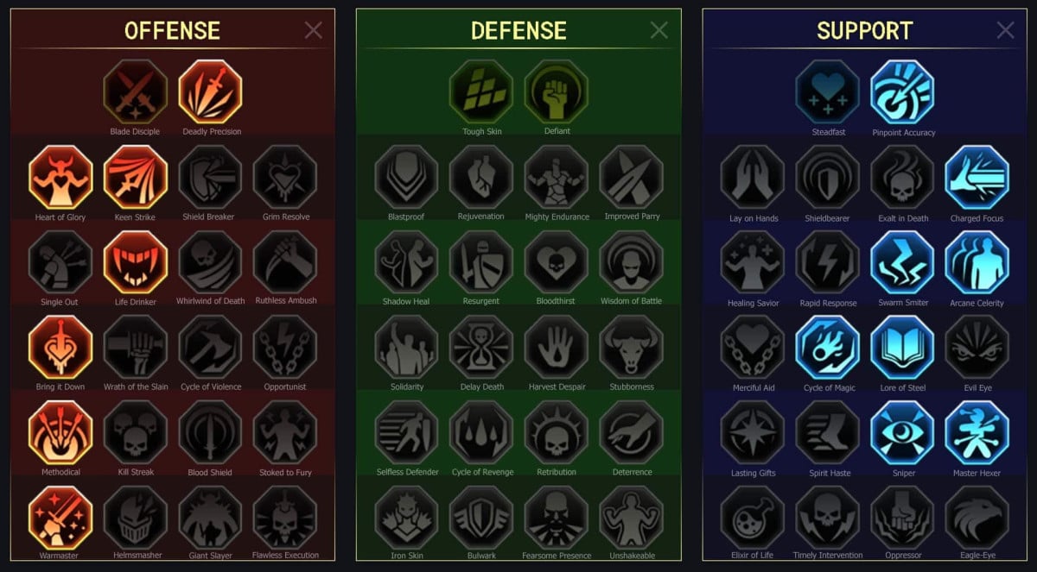The width and height of the screenshot is (1037, 572).
Task: Click the Cycle of Magic mastery
Action: [828, 348]
